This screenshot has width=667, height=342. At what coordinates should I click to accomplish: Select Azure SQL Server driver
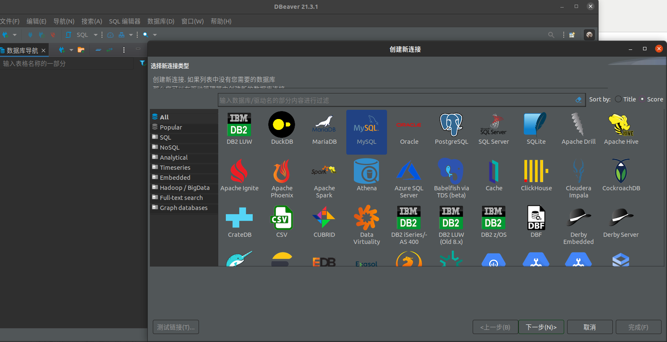coord(409,179)
